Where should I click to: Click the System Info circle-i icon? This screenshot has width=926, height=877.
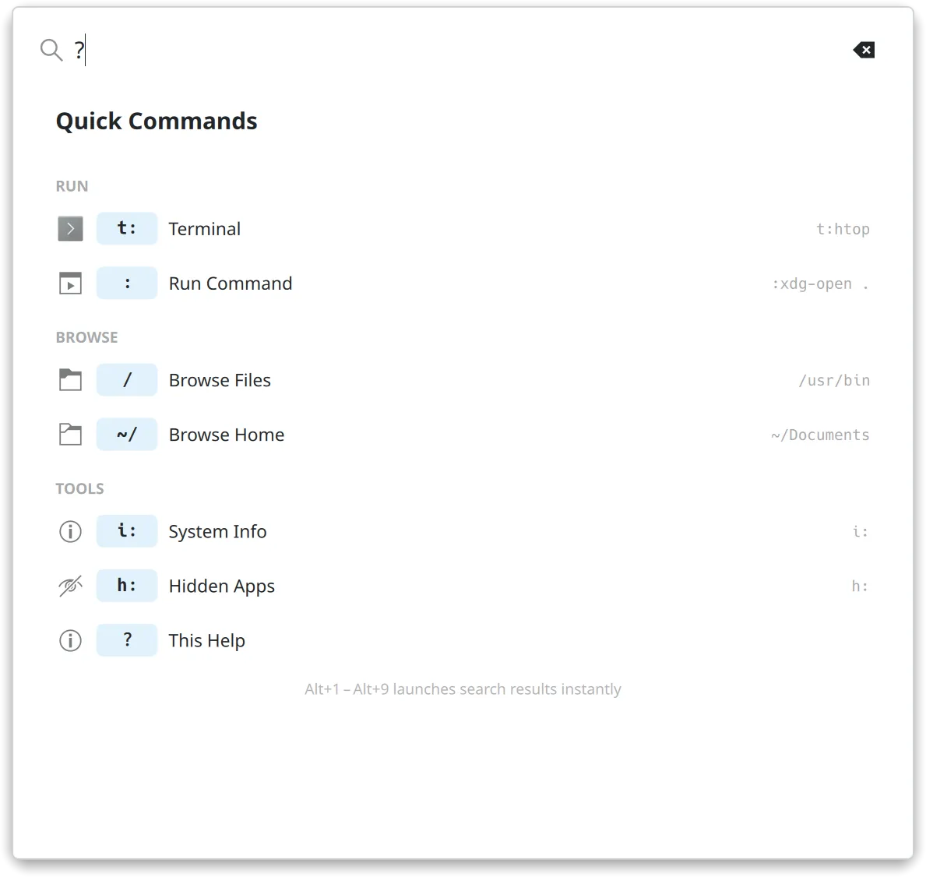pos(70,531)
